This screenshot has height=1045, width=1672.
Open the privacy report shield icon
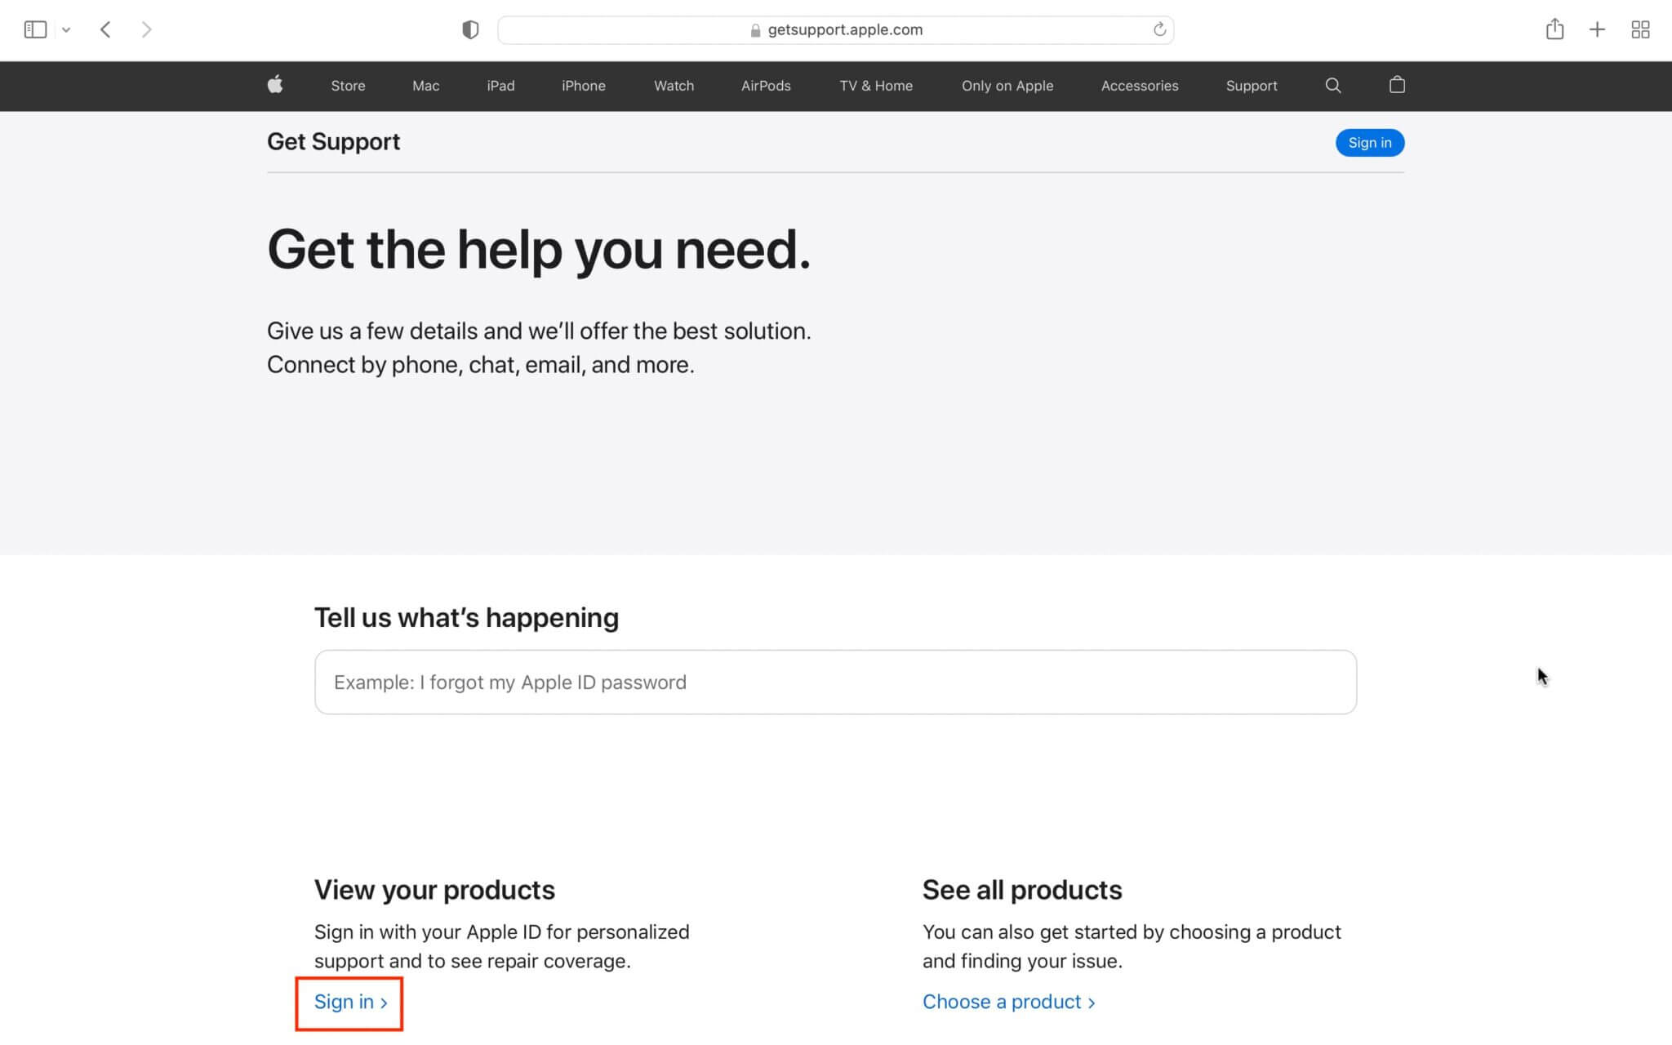pyautogui.click(x=470, y=29)
